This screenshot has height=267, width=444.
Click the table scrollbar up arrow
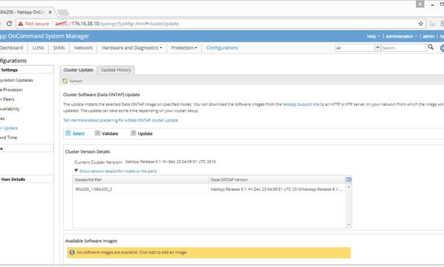(x=348, y=187)
